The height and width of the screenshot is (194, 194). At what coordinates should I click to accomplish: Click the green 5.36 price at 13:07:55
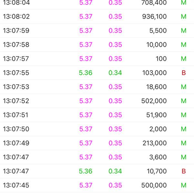pos(86,73)
